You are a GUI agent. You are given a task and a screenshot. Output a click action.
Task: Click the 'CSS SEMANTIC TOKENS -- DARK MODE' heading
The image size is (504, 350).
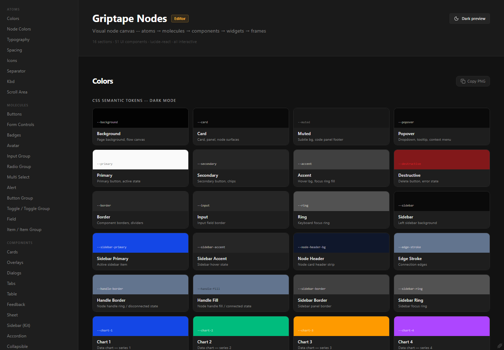[134, 100]
